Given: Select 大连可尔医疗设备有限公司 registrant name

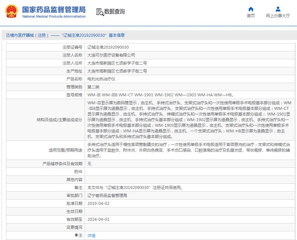Looking at the screenshot, I should (111, 55).
